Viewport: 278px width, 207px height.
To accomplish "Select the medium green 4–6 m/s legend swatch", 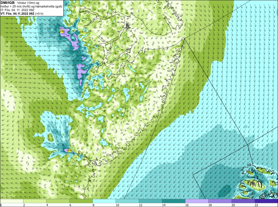I will [x=58, y=201].
